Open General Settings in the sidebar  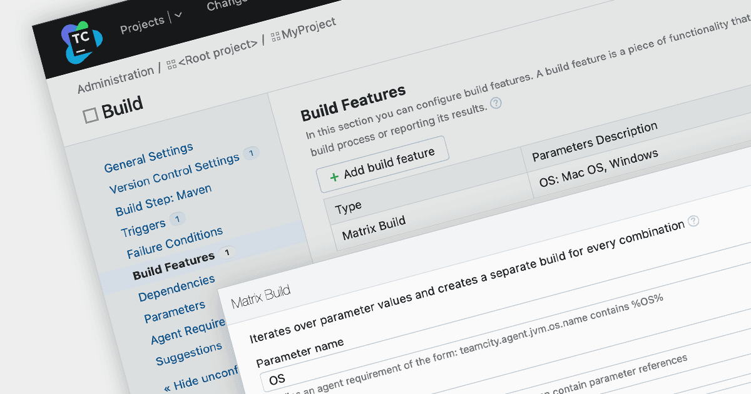(x=149, y=158)
